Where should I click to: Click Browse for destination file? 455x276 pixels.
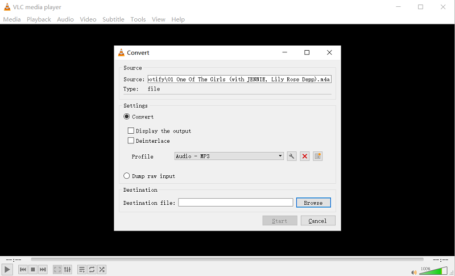[x=313, y=203]
